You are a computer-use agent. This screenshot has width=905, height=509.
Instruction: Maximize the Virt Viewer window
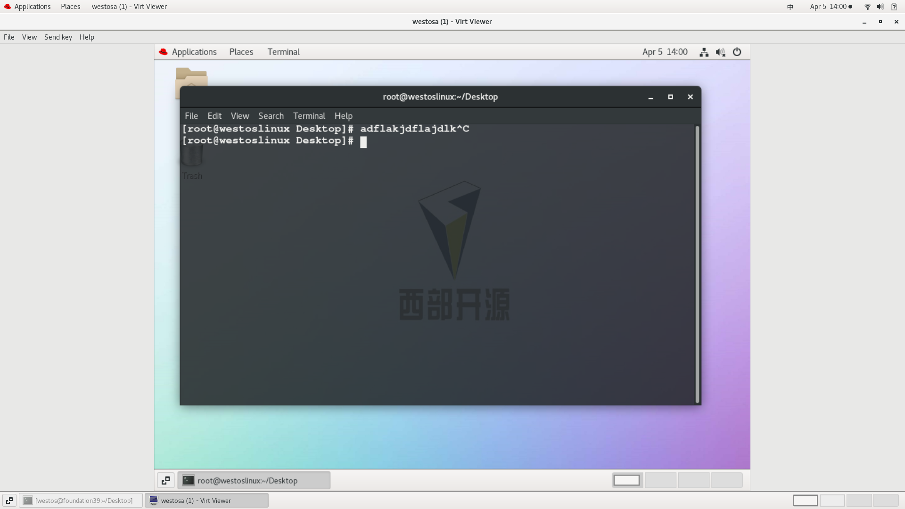(880, 22)
